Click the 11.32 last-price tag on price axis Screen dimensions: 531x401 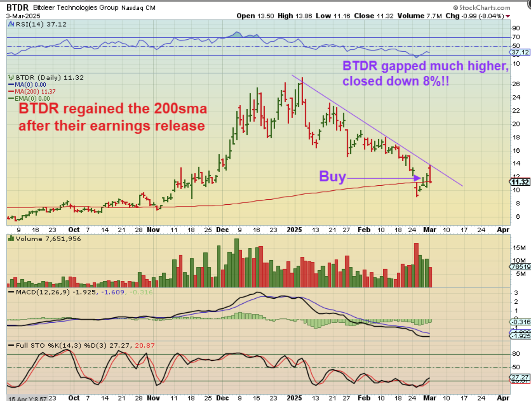[x=520, y=182]
